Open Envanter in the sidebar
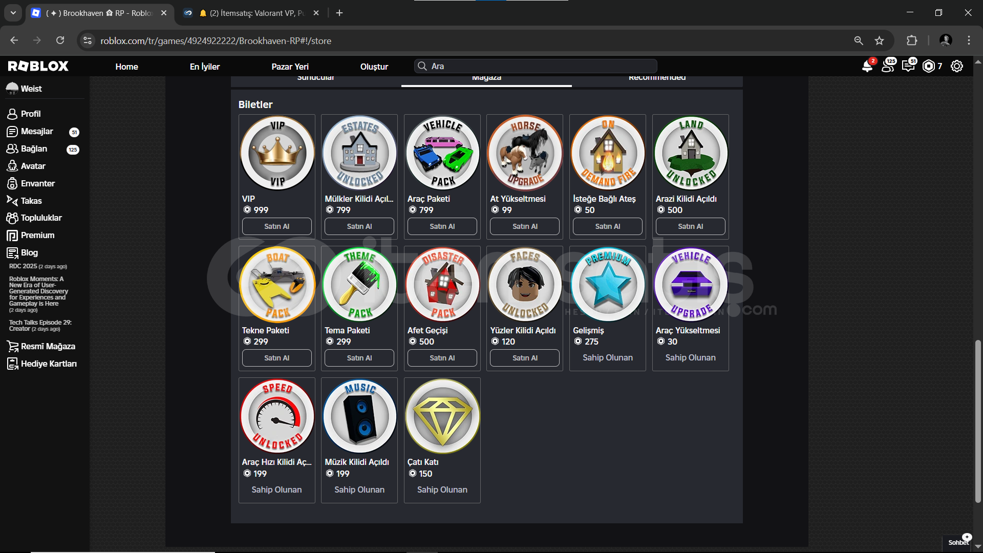 (x=31, y=183)
